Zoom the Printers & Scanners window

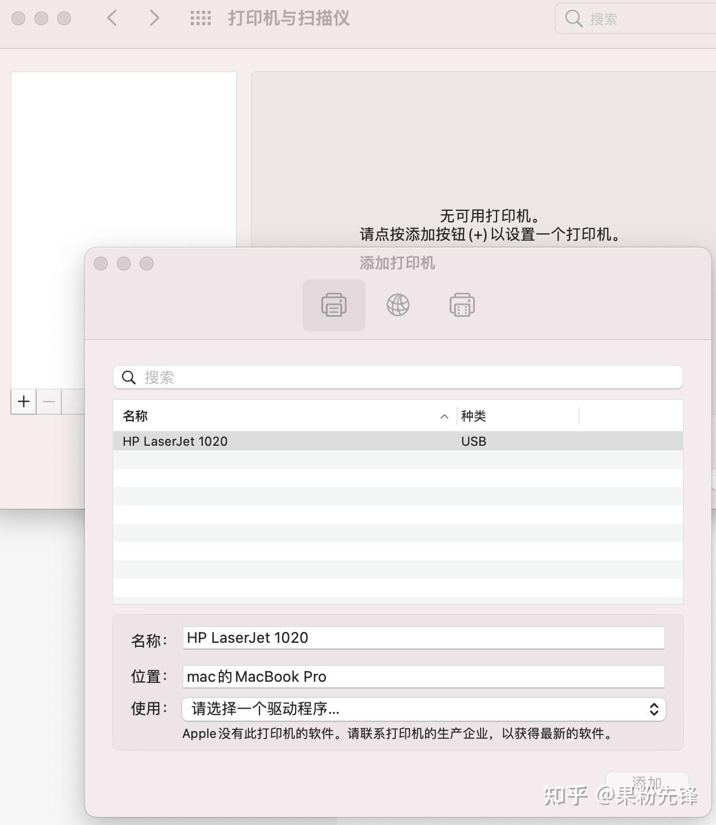coord(64,18)
